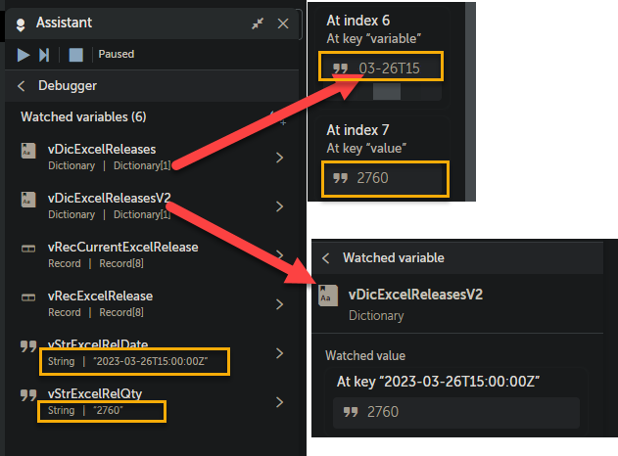Viewport: 618px width, 456px height.
Task: Click quote icon beside 03-26T15 value
Action: click(x=340, y=68)
